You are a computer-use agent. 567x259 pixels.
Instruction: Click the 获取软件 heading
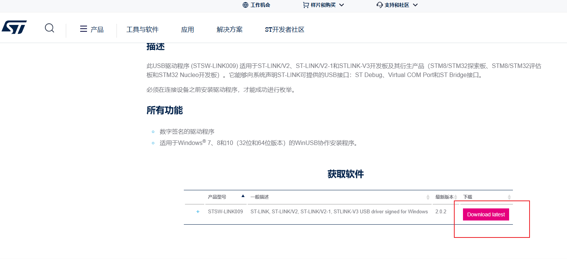point(346,174)
